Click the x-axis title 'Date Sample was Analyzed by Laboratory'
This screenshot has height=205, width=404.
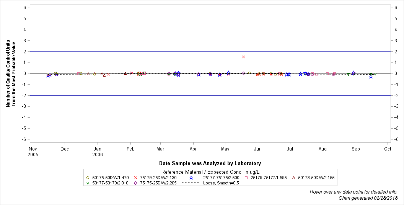(x=210, y=163)
